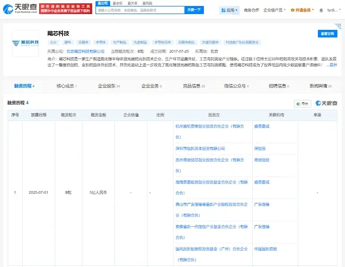This screenshot has width=345, height=267.
Task: Click the 查看官网 button
Action: coord(328,34)
